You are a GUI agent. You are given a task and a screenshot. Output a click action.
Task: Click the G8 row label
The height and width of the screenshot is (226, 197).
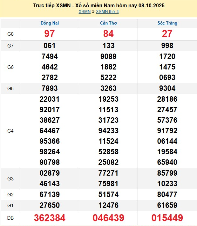[10, 33]
